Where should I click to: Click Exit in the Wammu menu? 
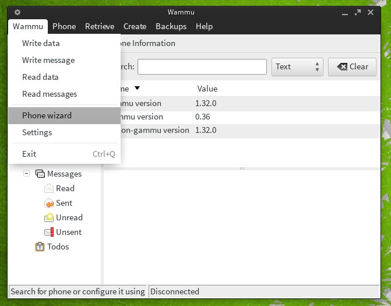(x=29, y=154)
